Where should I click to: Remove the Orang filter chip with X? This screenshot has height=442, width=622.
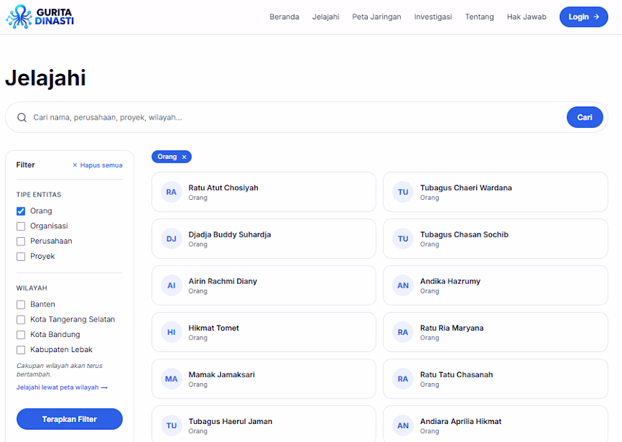click(184, 157)
